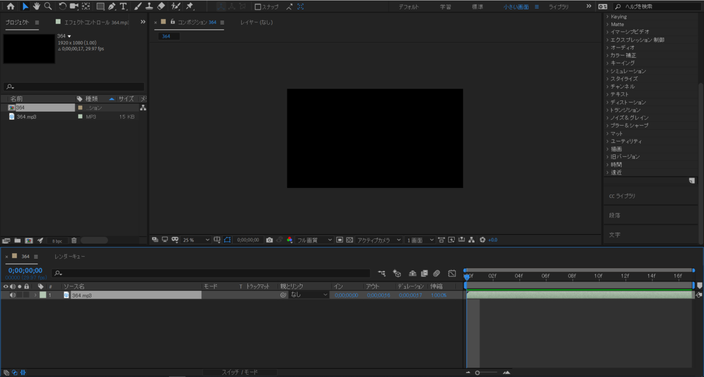Expand the ディストーション effects category

(x=608, y=102)
